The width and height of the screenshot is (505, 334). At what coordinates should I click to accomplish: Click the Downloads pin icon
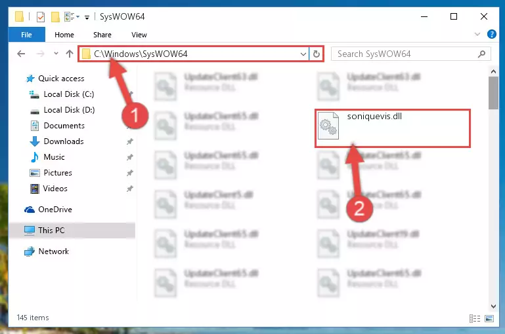point(129,141)
